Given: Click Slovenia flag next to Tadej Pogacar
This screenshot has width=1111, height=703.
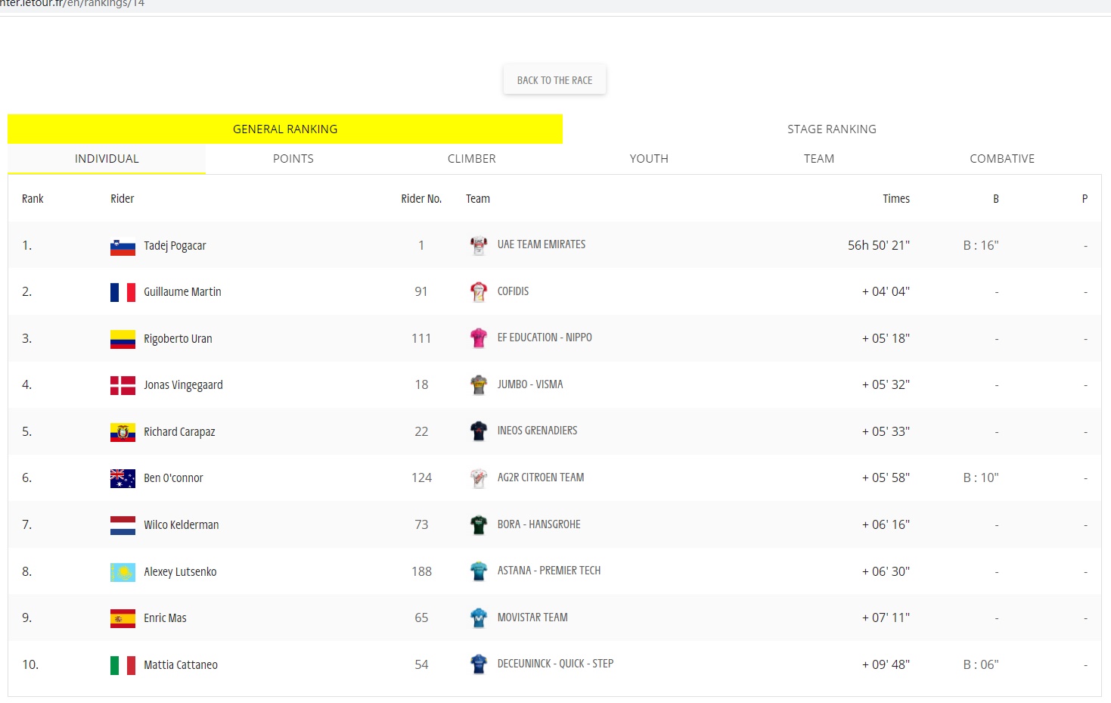Looking at the screenshot, I should click(123, 246).
